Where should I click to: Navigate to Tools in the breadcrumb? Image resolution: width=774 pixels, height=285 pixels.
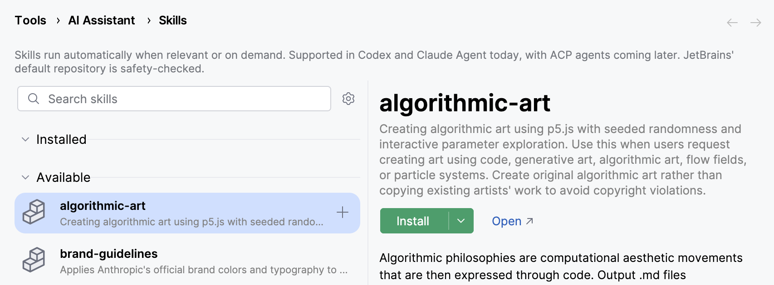(30, 20)
